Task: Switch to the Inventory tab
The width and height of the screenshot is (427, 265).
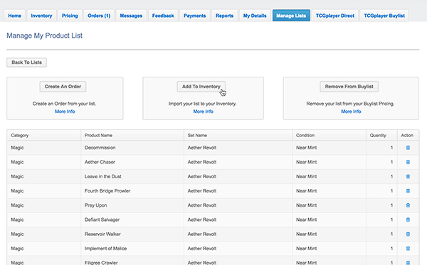Action: 41,16
